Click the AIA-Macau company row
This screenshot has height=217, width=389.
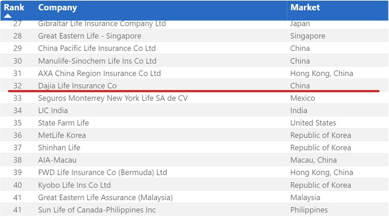tap(57, 160)
